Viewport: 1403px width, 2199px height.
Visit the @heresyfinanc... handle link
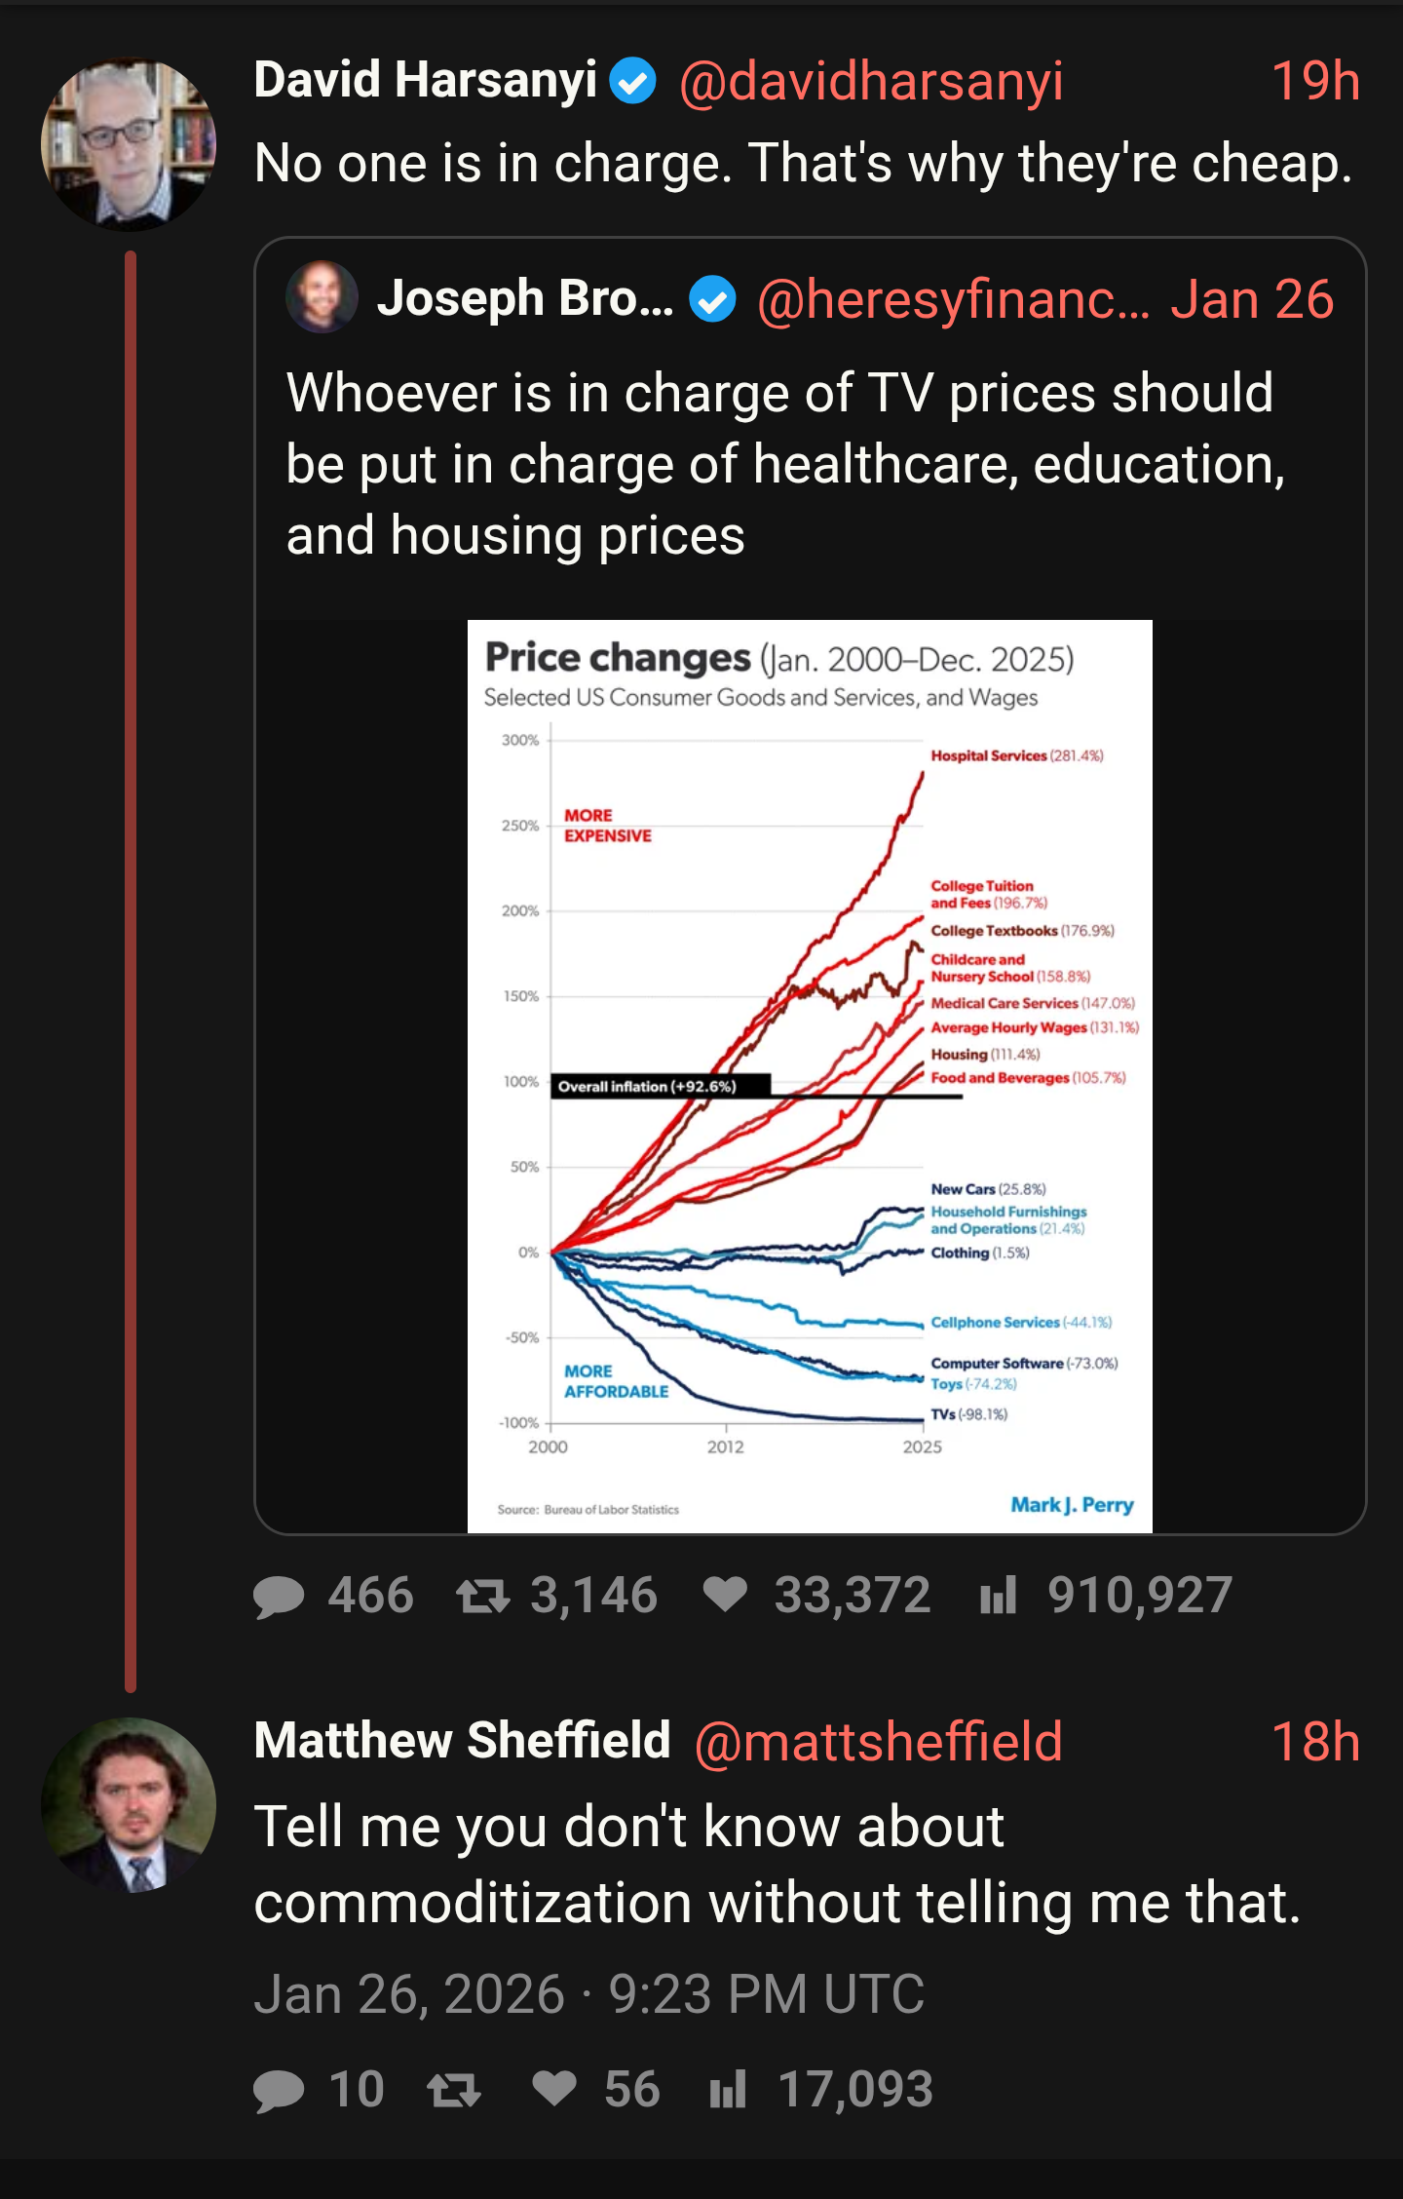953,299
